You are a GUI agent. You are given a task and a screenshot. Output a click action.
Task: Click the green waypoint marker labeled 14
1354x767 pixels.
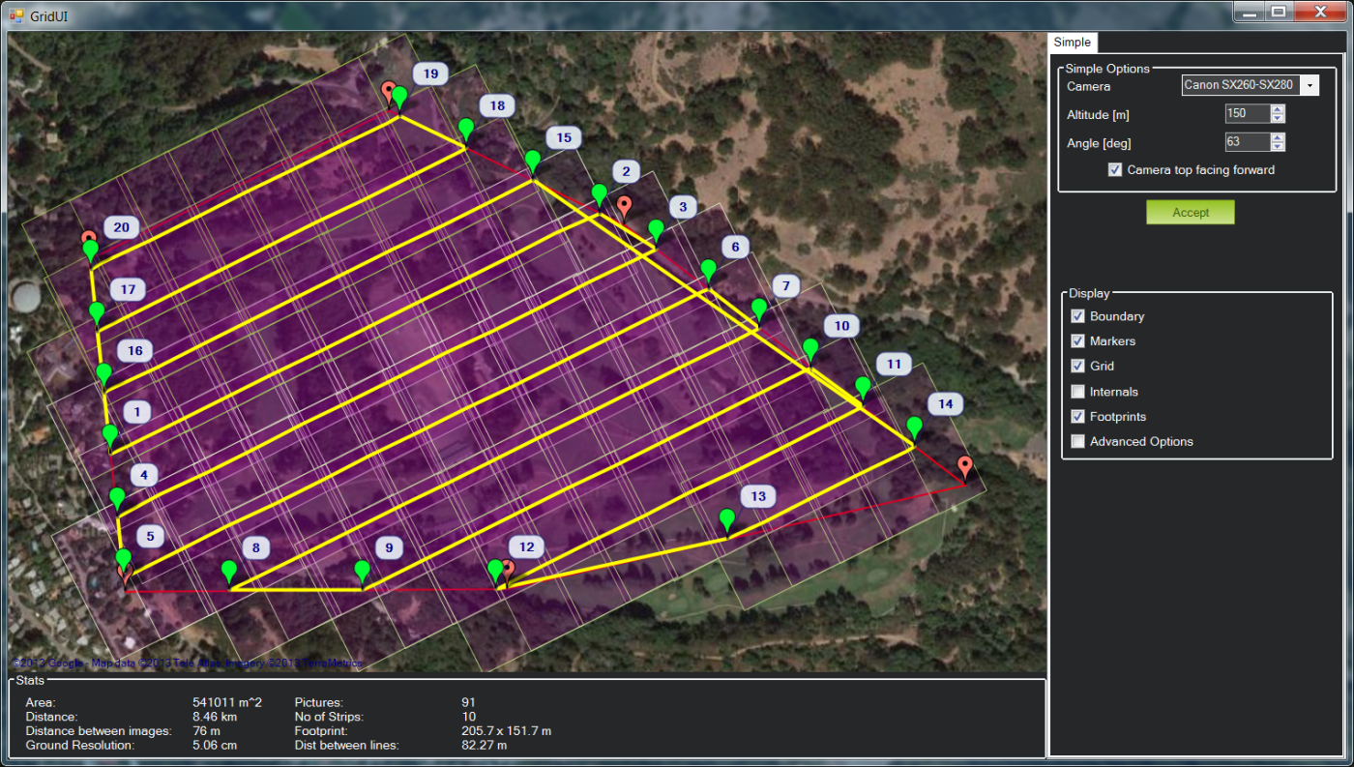click(x=914, y=430)
